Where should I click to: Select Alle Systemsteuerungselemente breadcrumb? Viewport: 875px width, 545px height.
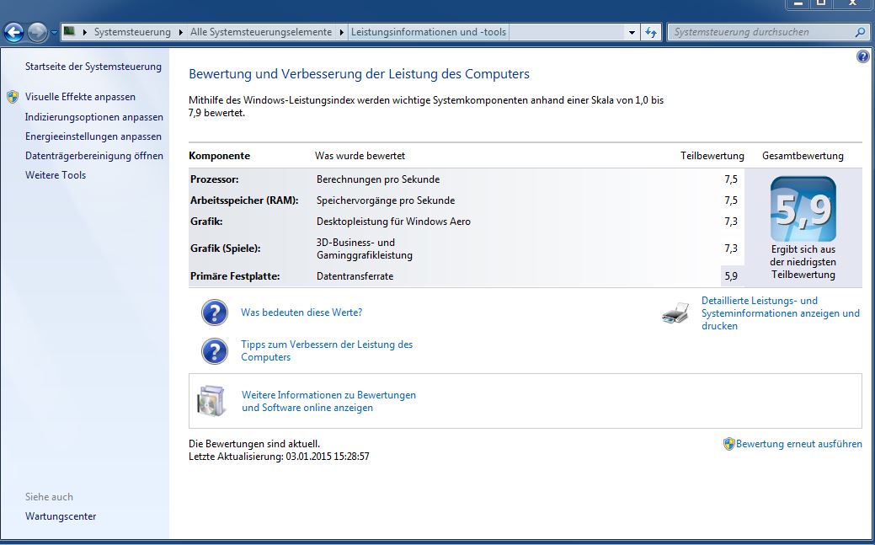click(x=261, y=32)
